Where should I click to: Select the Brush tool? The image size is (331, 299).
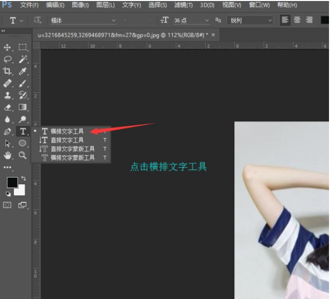pos(23,83)
